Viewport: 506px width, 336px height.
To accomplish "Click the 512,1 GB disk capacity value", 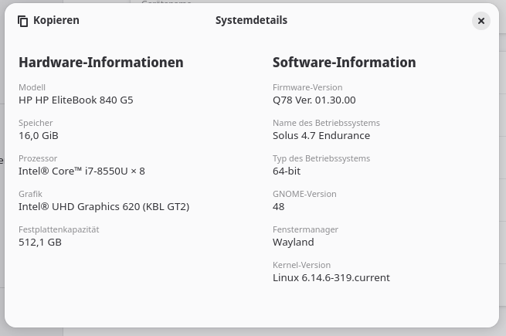I will point(40,242).
